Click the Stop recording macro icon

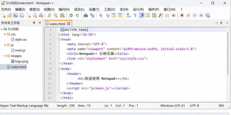[188, 15]
